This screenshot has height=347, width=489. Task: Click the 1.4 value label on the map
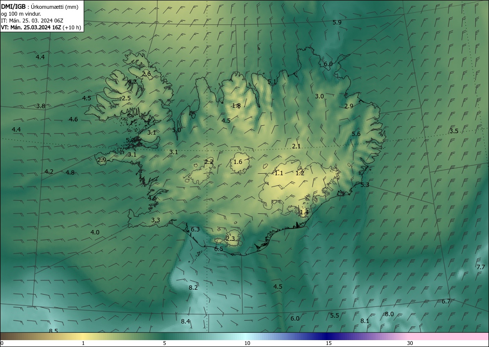304,212
